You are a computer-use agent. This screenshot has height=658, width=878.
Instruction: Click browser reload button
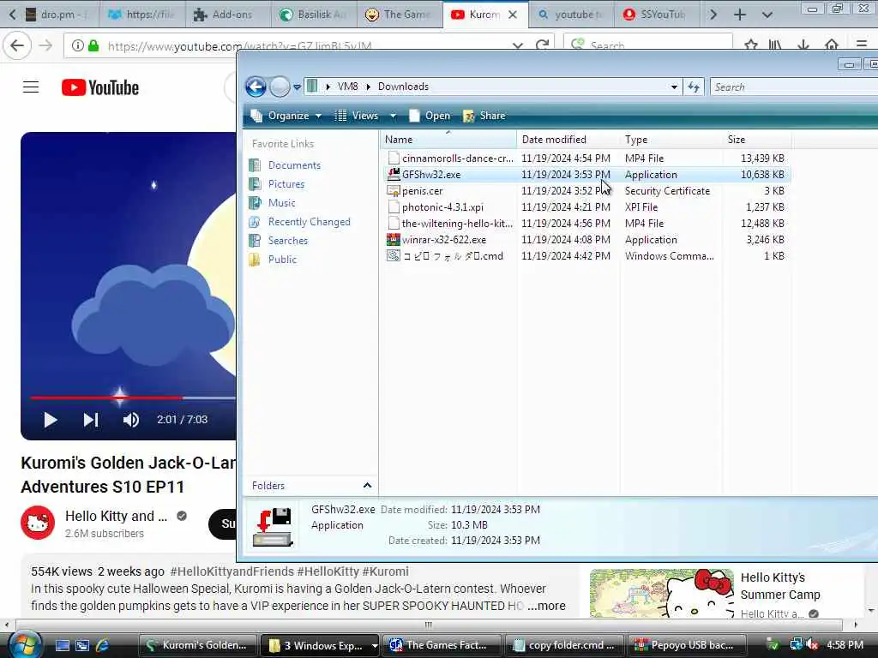pyautogui.click(x=542, y=45)
